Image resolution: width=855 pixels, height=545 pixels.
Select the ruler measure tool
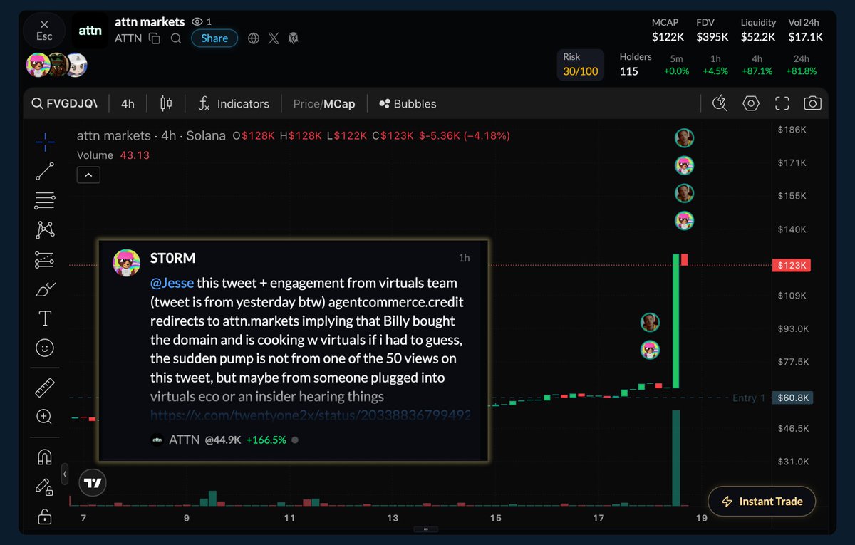45,388
